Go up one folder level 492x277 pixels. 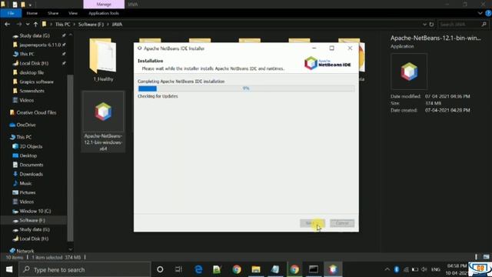pyautogui.click(x=35, y=24)
